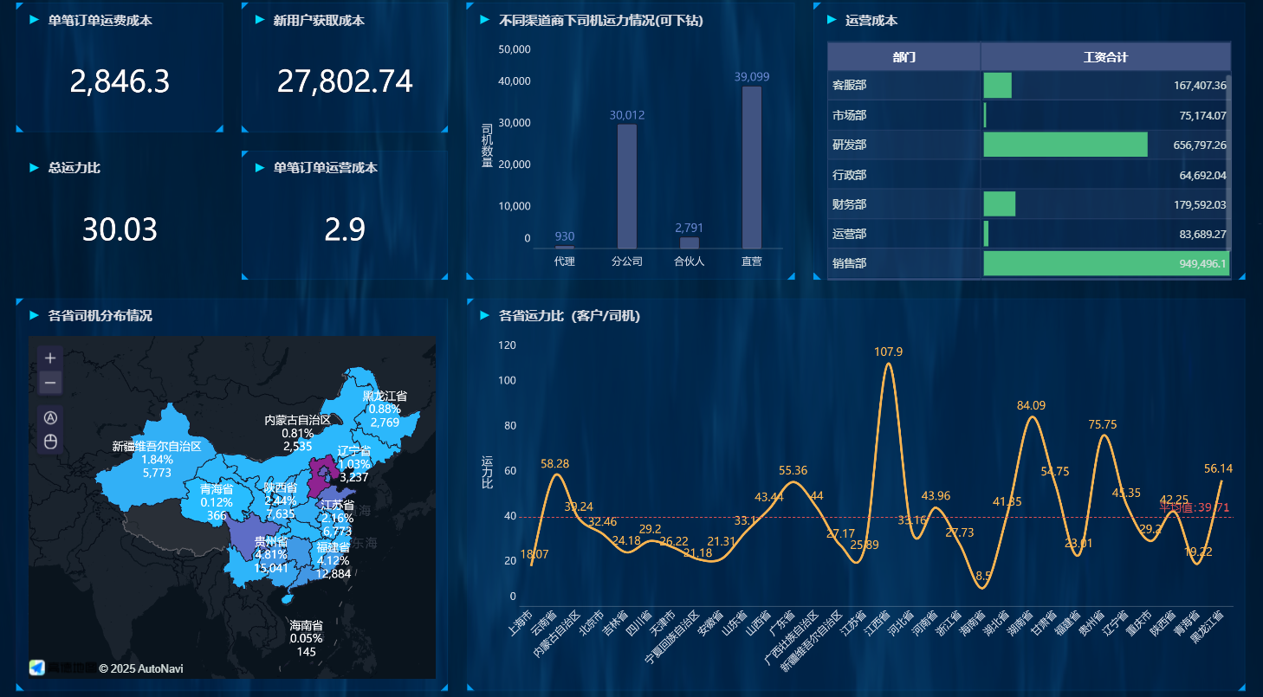Click the 107.9 peak data label
Viewport: 1263px width, 697px height.
[889, 352]
